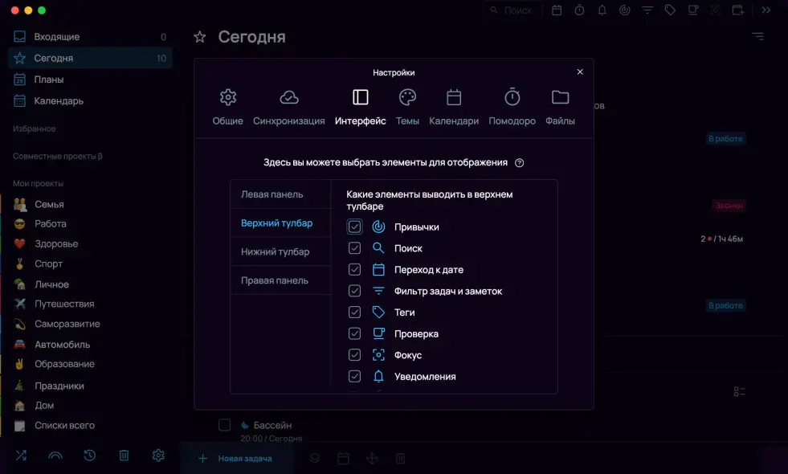The width and height of the screenshot is (788, 474).
Task: Click the help question mark icon
Action: 519,163
